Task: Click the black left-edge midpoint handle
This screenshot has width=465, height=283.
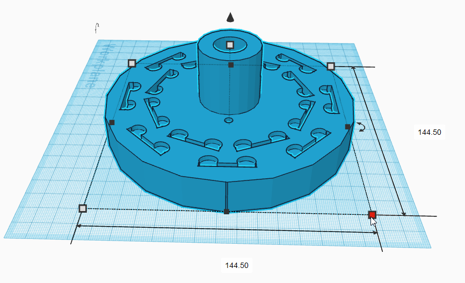Action: (112, 122)
